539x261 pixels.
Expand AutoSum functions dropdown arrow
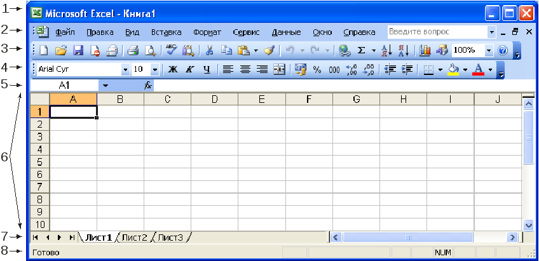[373, 50]
